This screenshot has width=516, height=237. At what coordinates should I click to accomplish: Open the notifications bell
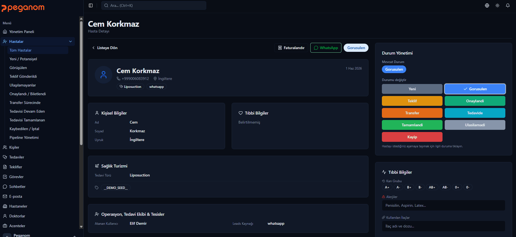point(508,5)
